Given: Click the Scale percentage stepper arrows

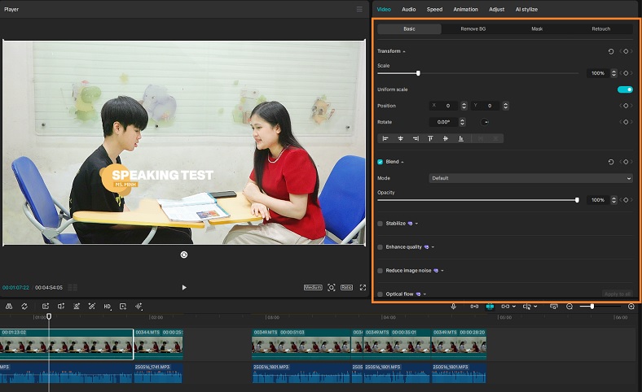Looking at the screenshot, I should (x=613, y=73).
